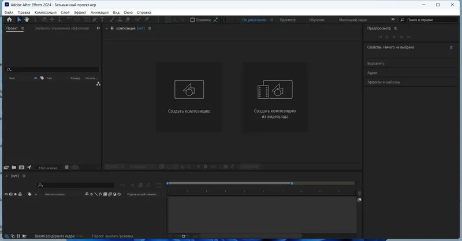Image resolution: width=462 pixels, height=241 pixels.
Task: Click time navigator left start handle
Action: pyautogui.click(x=167, y=183)
